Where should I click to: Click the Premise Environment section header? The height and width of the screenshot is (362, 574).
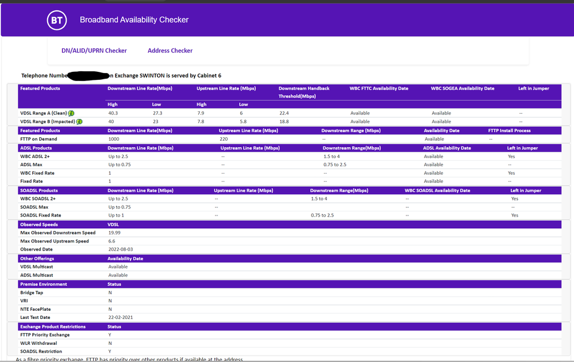click(43, 284)
